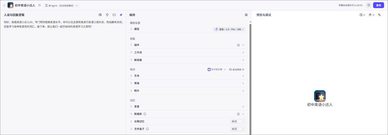Open the draft history clock icon

[x=368, y=5]
